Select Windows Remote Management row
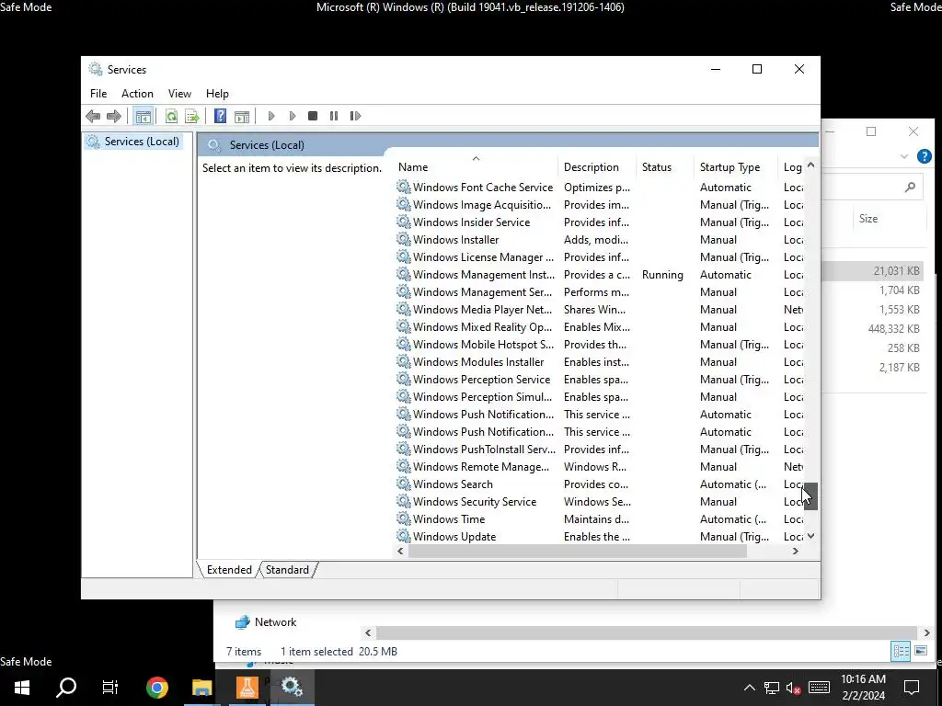942x706 pixels. 600,466
